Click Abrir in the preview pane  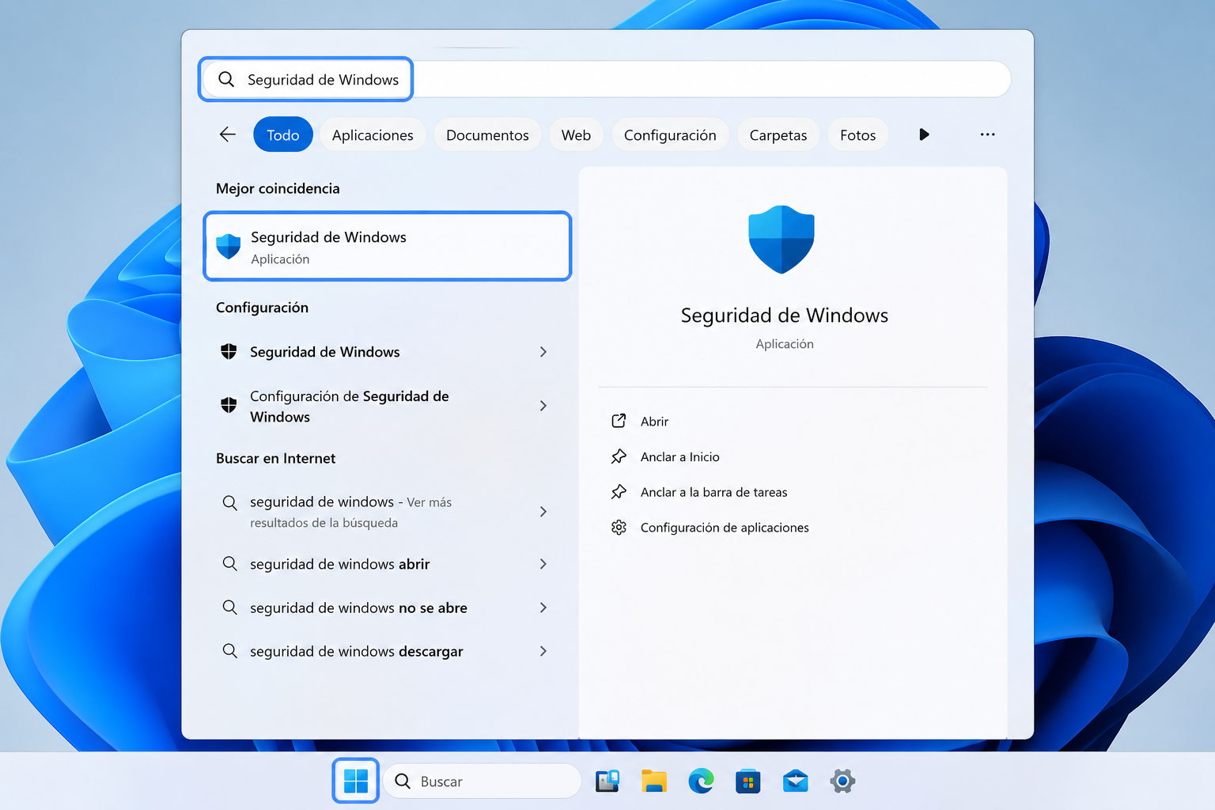pos(654,422)
